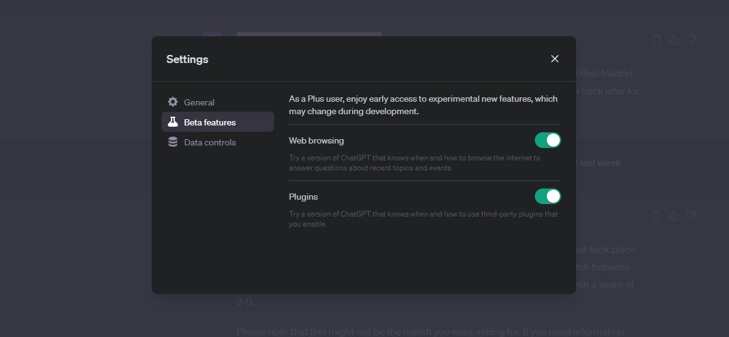729x337 pixels.
Task: Click the gear icon beside General
Action: [x=173, y=102]
